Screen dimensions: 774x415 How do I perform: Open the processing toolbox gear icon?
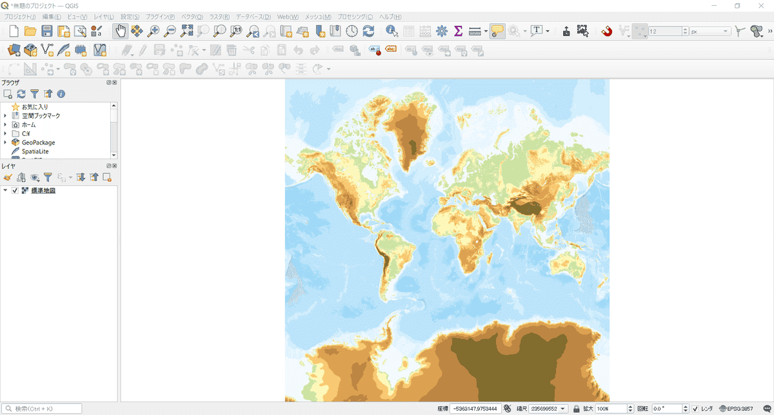click(x=442, y=31)
